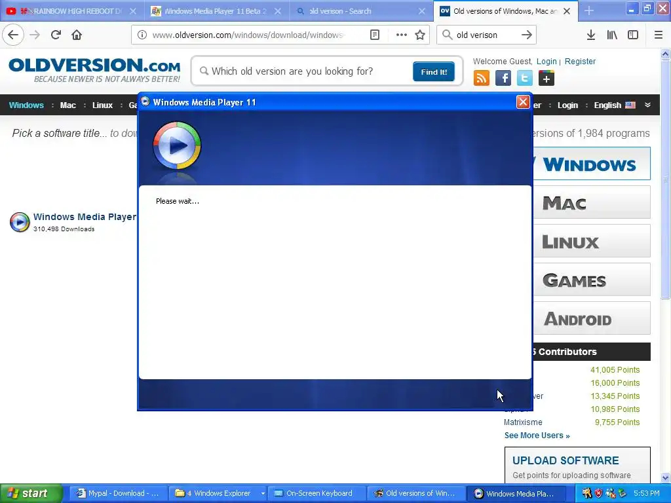Close the Windows Media Player 11 Beta tab
671x503 pixels.
pos(278,11)
